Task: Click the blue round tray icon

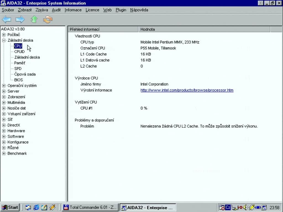Action: (x=258, y=207)
